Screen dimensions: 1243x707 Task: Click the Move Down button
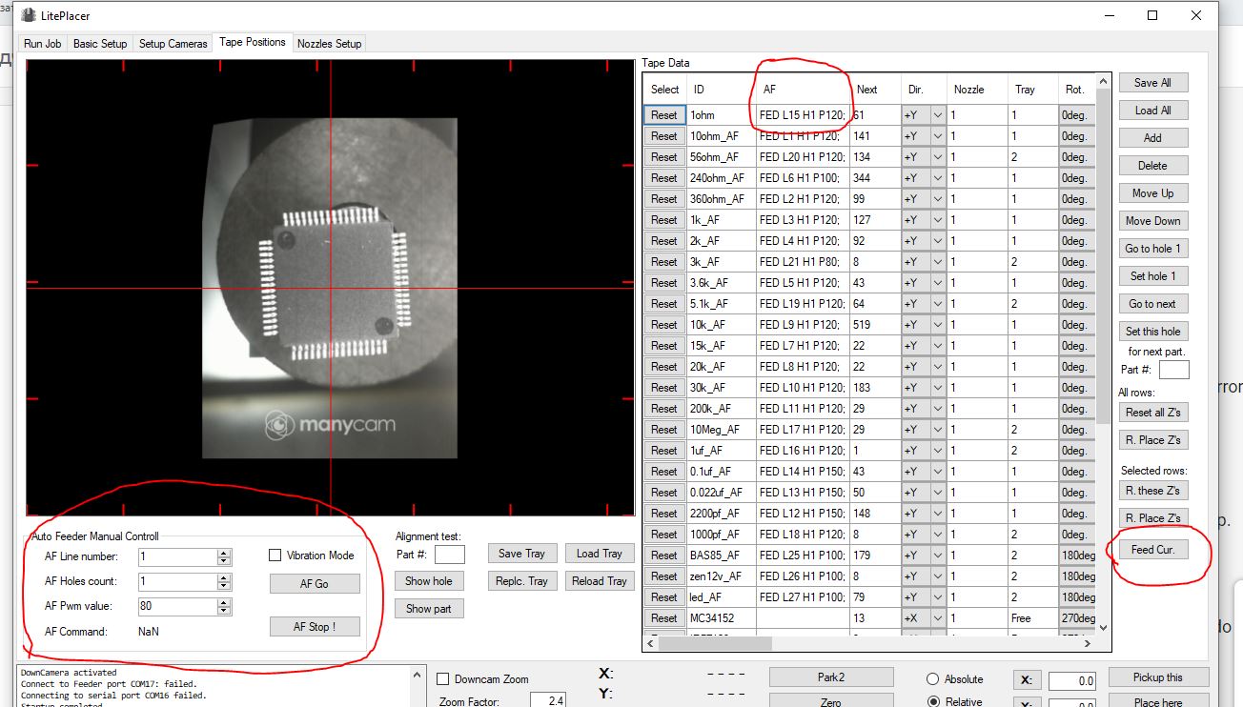tap(1153, 221)
